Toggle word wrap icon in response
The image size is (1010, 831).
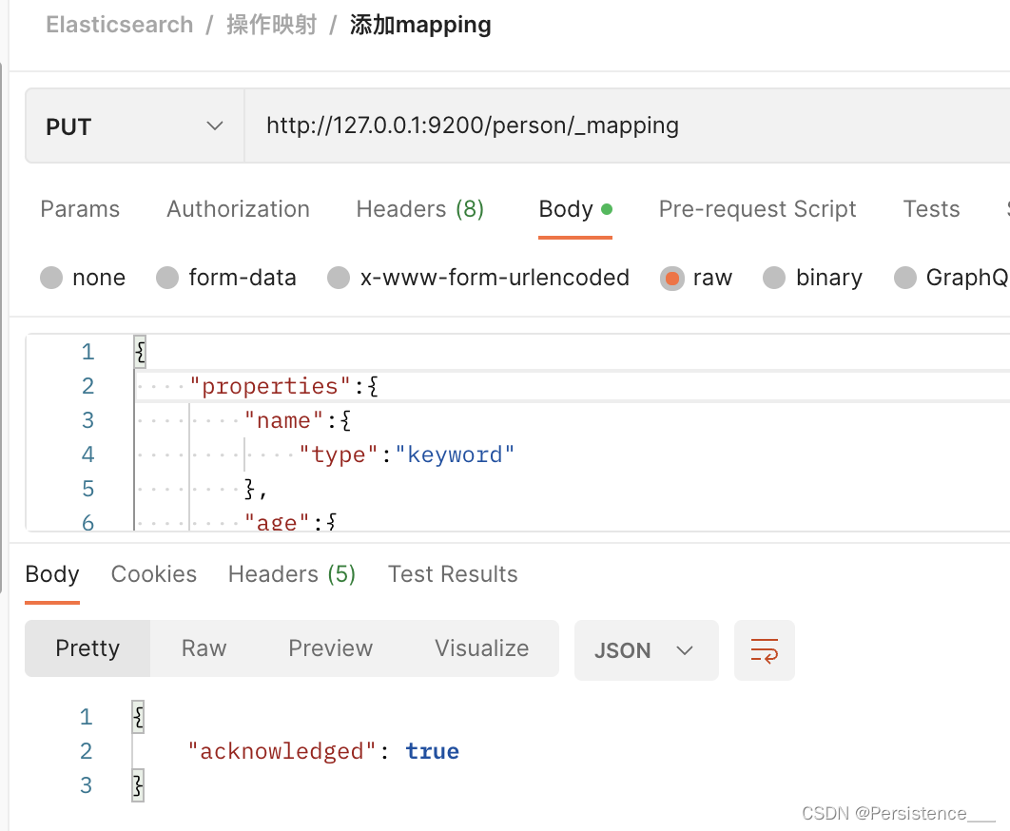point(764,650)
